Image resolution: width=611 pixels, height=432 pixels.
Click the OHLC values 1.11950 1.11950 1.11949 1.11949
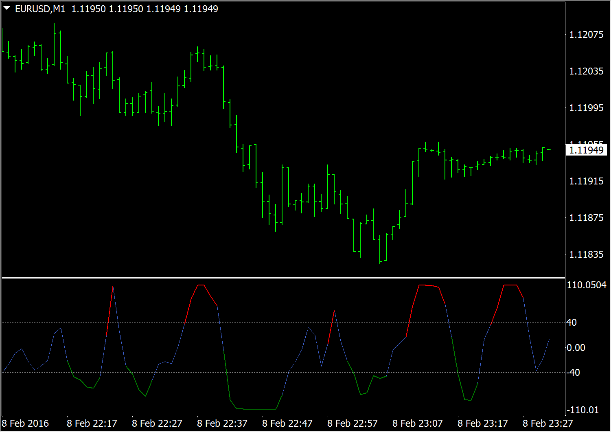tap(145, 9)
